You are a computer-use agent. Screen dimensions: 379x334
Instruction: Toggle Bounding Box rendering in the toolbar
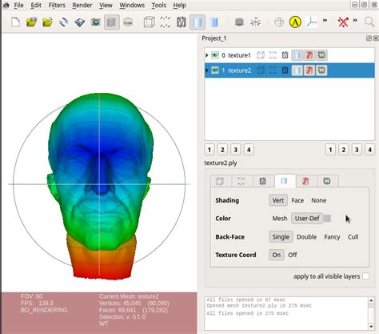click(x=150, y=22)
